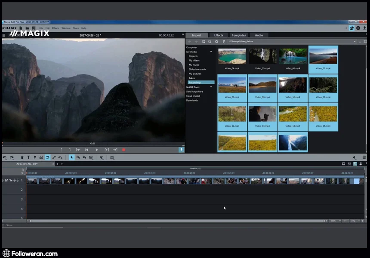370x258 pixels.
Task: Click the scissors cut tool
Action: [101, 157]
